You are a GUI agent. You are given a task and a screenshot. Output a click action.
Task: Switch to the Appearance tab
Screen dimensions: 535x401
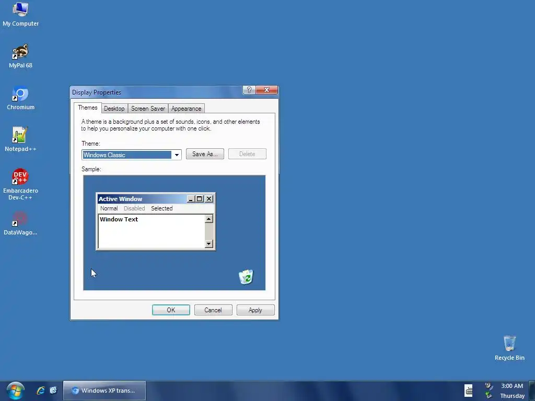tap(187, 109)
